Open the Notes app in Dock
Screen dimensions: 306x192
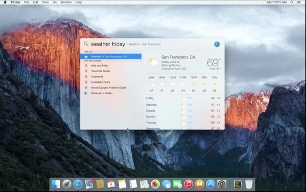tap(122, 184)
